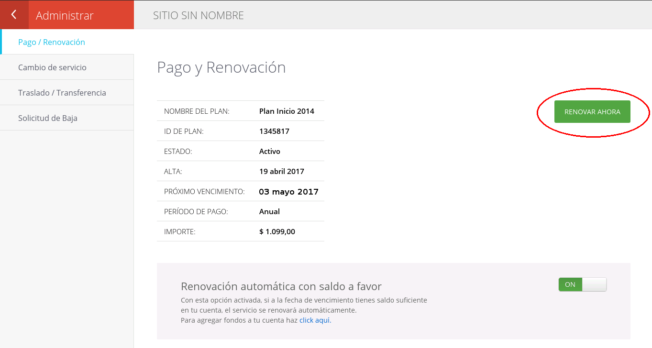Click the PRÓXIMO VENCIMIENTO label
652x348 pixels.
(204, 192)
